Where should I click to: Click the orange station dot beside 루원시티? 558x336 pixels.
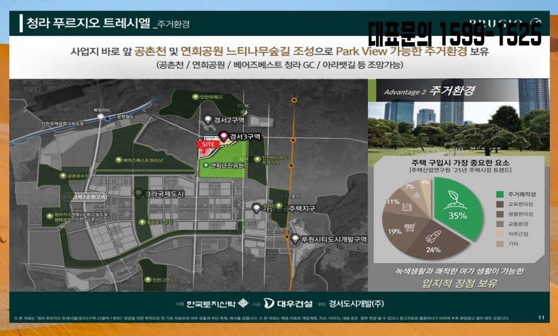tap(287, 237)
